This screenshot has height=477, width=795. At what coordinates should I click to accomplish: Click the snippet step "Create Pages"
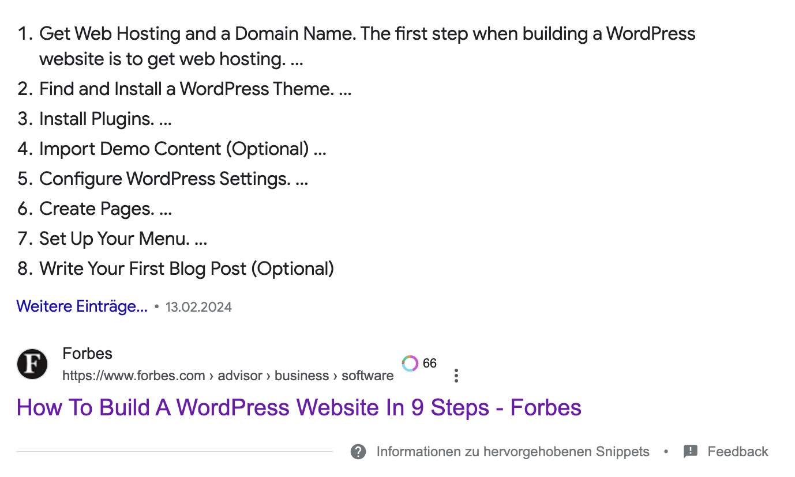click(105, 209)
